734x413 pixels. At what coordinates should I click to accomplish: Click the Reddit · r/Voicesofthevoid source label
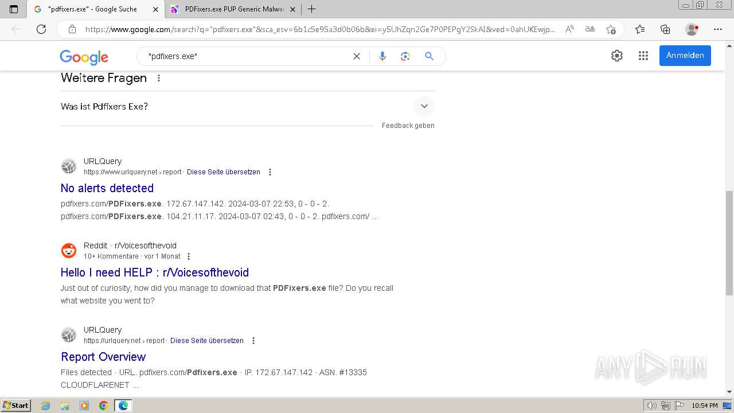[130, 246]
